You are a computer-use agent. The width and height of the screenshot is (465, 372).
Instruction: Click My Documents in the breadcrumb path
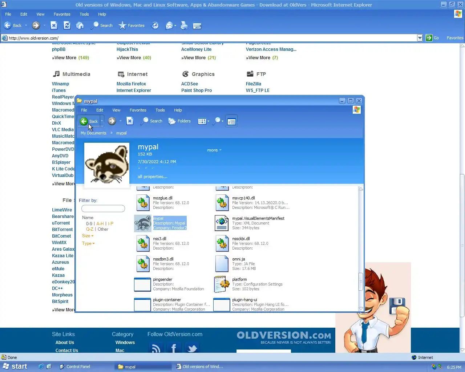pyautogui.click(x=93, y=133)
